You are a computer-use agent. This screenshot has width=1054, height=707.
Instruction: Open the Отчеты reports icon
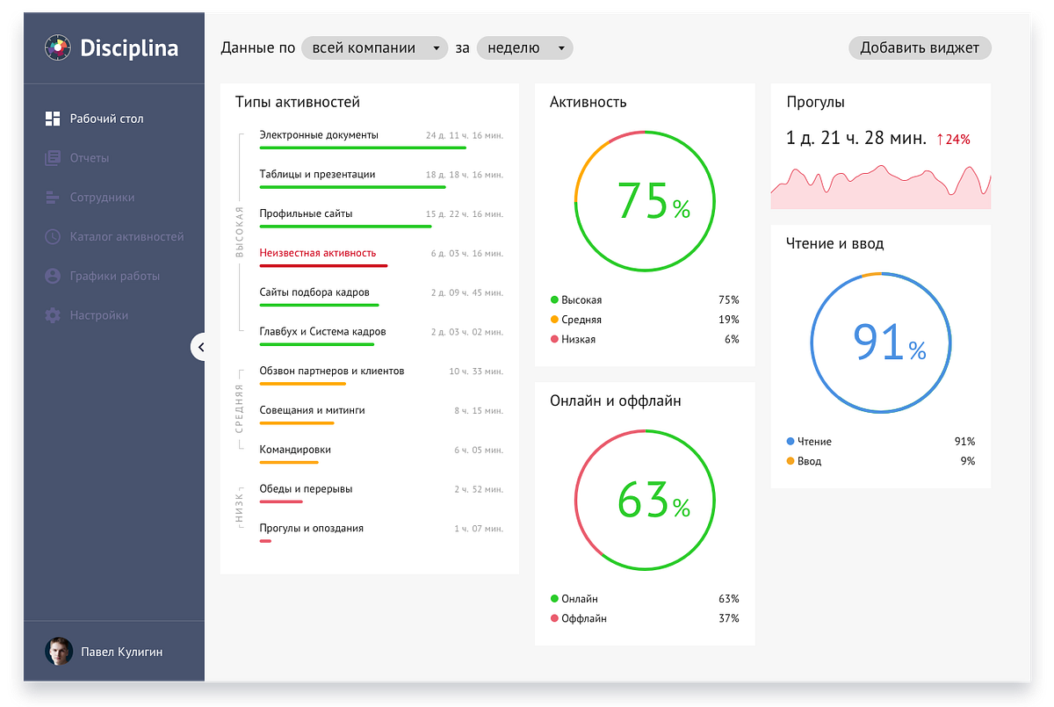point(53,158)
